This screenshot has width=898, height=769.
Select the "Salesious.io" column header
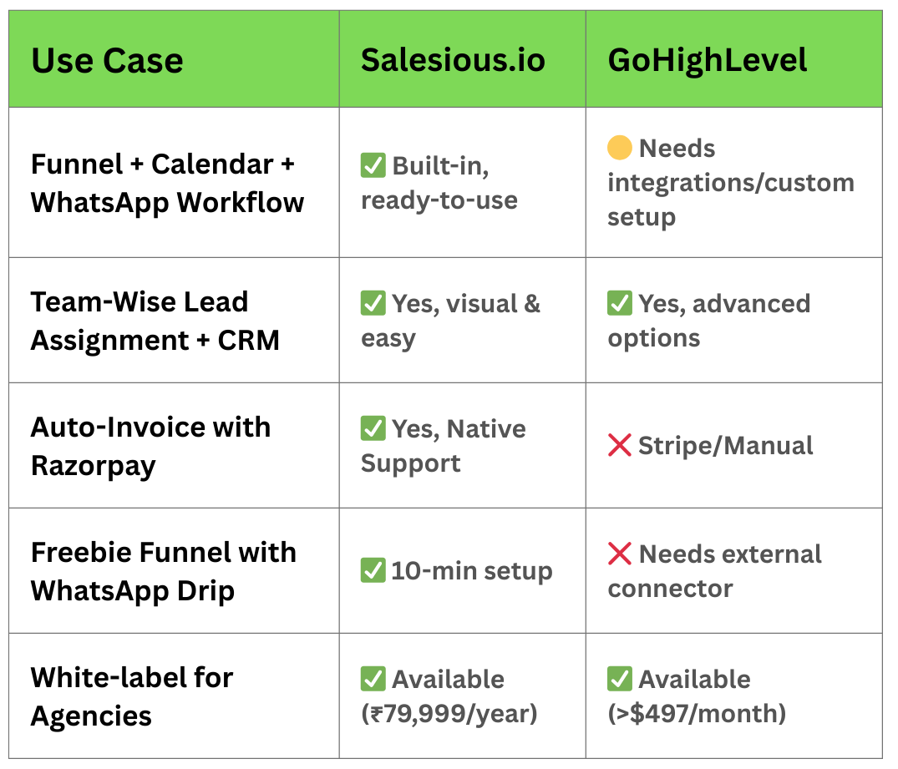point(453,60)
